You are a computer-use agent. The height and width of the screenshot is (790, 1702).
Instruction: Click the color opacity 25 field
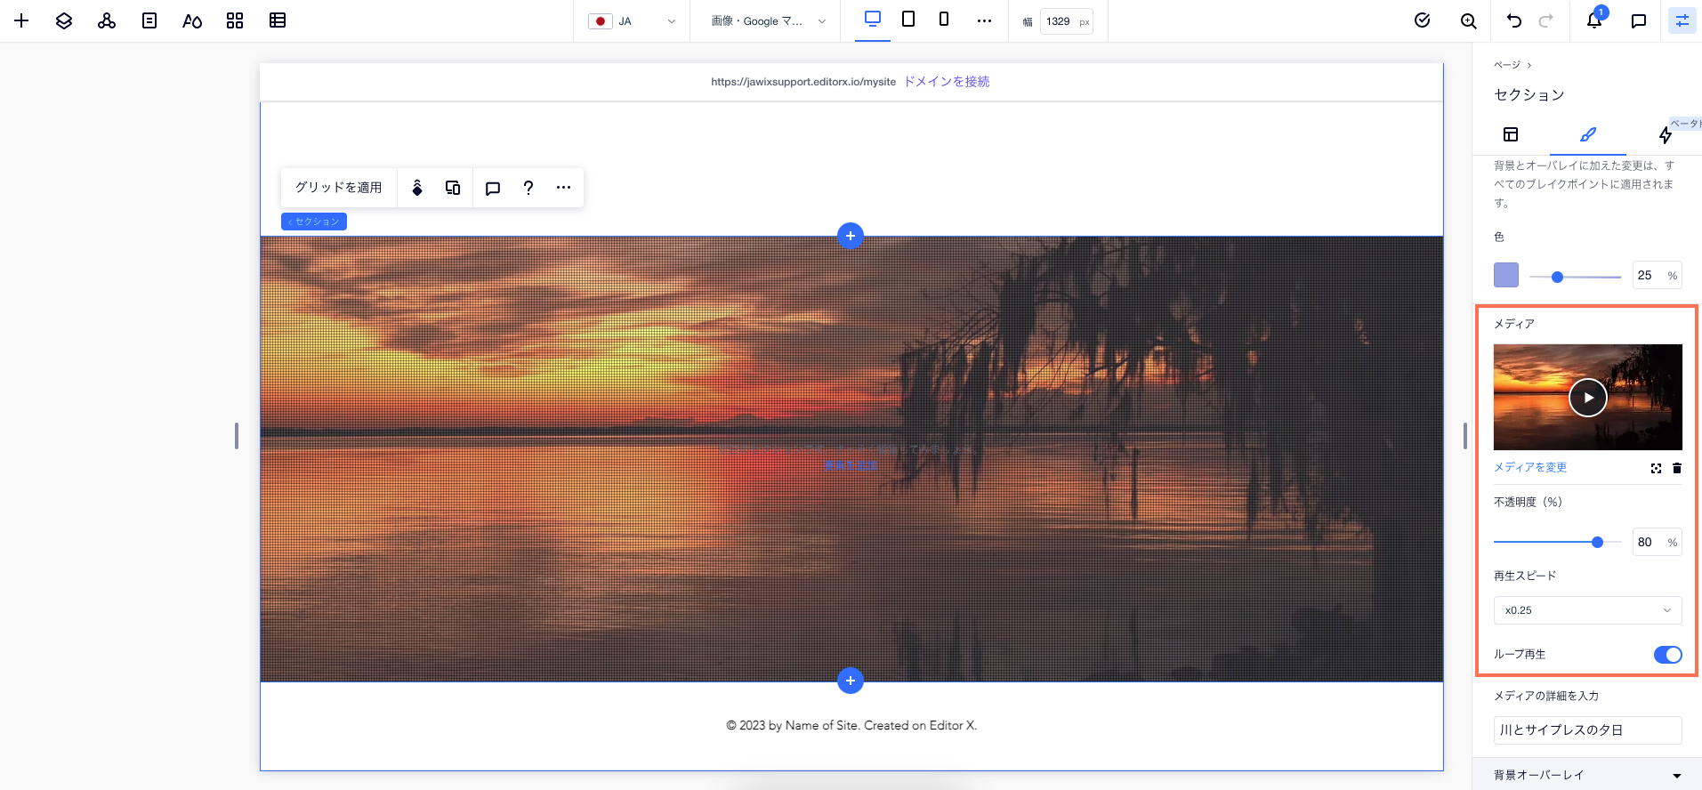tap(1657, 276)
